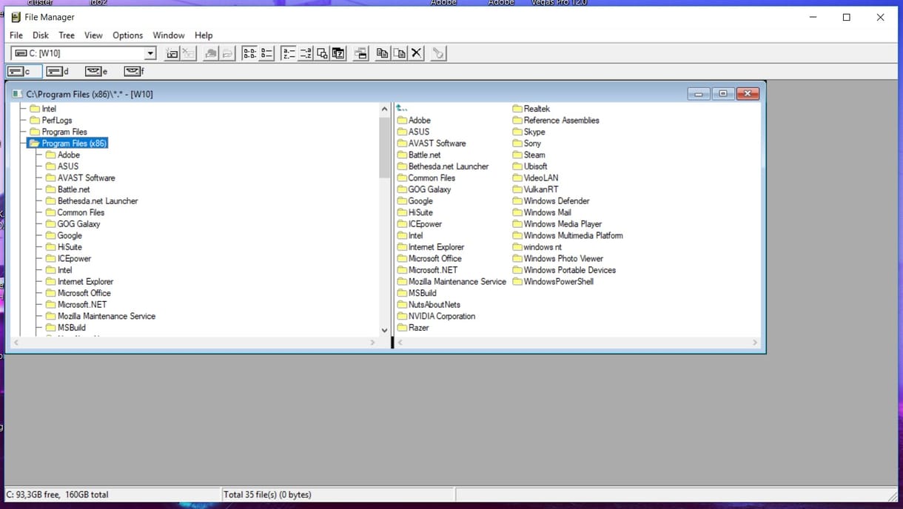Select AVAST Software in the directory tree
903x509 pixels.
(80, 178)
